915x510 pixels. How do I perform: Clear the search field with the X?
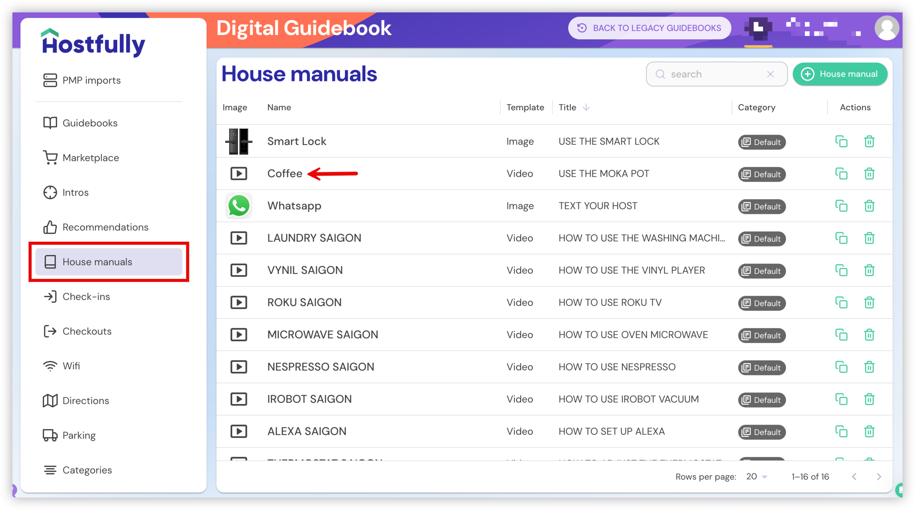[771, 74]
